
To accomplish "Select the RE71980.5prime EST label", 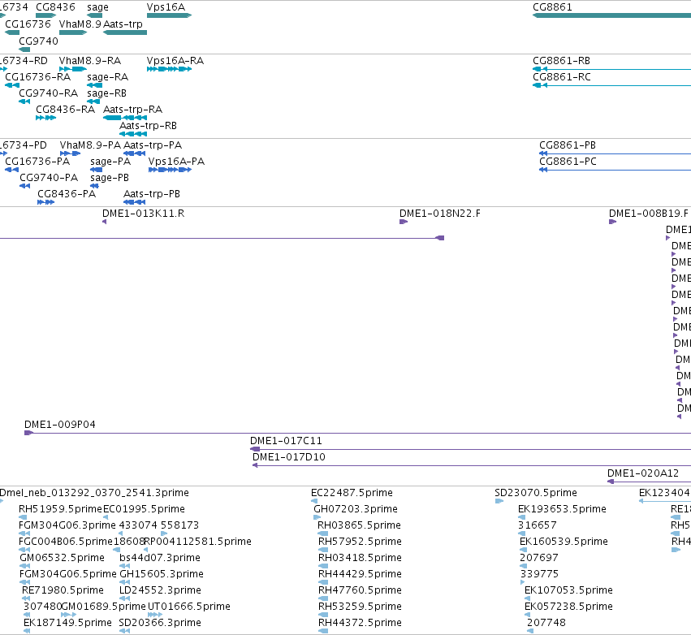I will click(63, 590).
